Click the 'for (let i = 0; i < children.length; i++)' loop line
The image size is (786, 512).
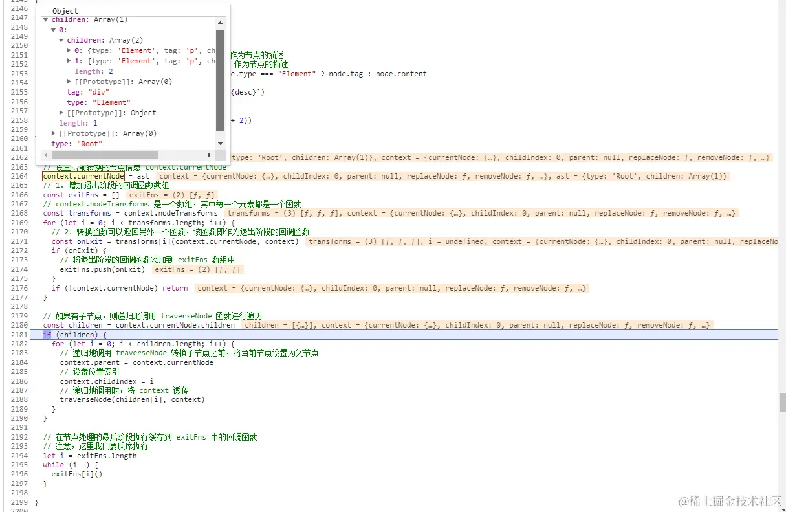tap(143, 344)
